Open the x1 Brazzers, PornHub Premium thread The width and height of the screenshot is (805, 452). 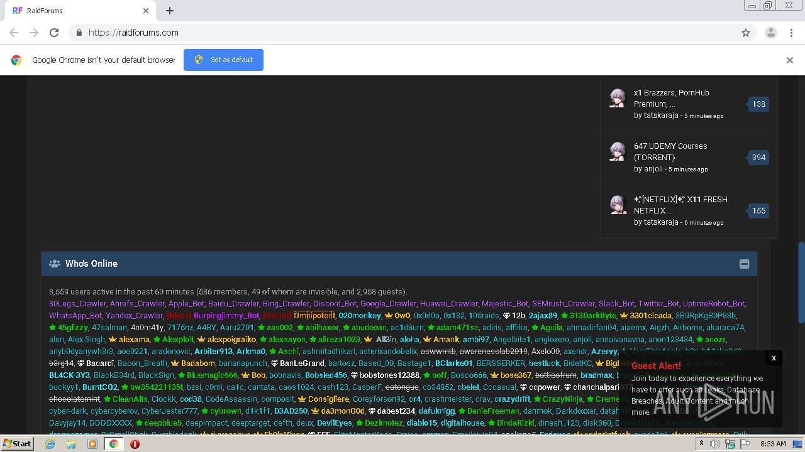point(672,98)
